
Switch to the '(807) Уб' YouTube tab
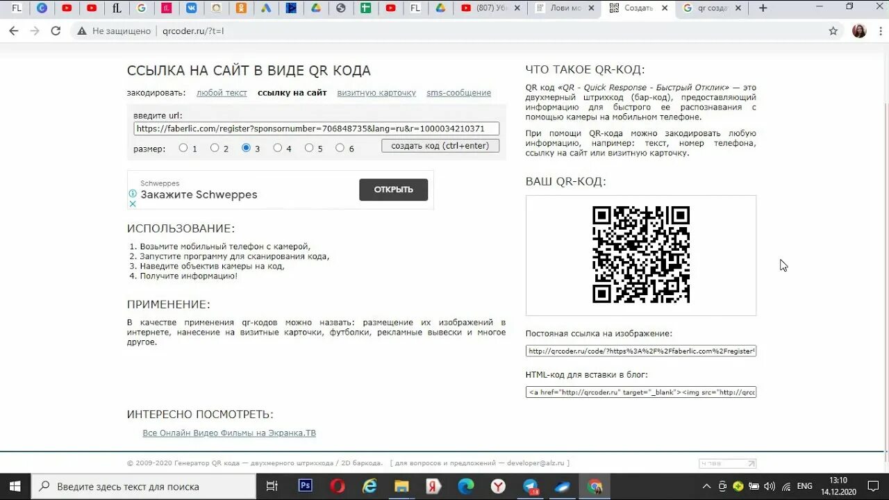click(490, 8)
